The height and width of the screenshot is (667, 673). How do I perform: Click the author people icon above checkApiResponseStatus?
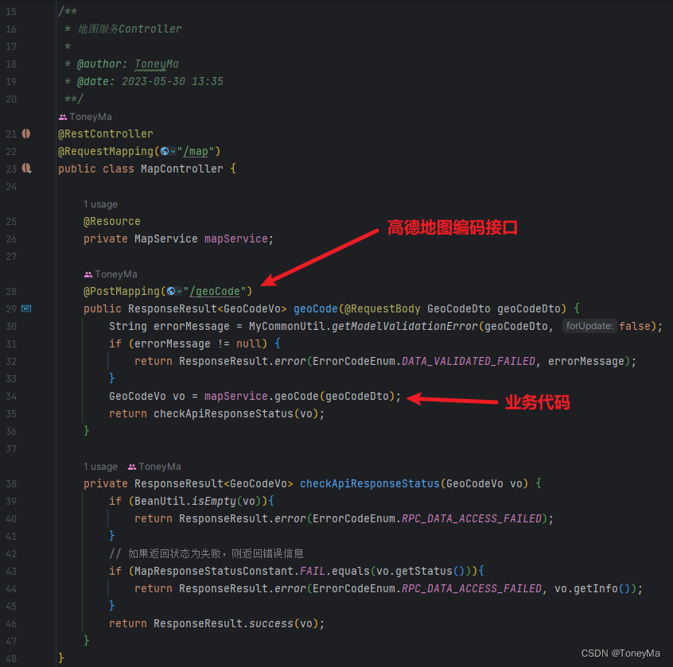point(132,467)
